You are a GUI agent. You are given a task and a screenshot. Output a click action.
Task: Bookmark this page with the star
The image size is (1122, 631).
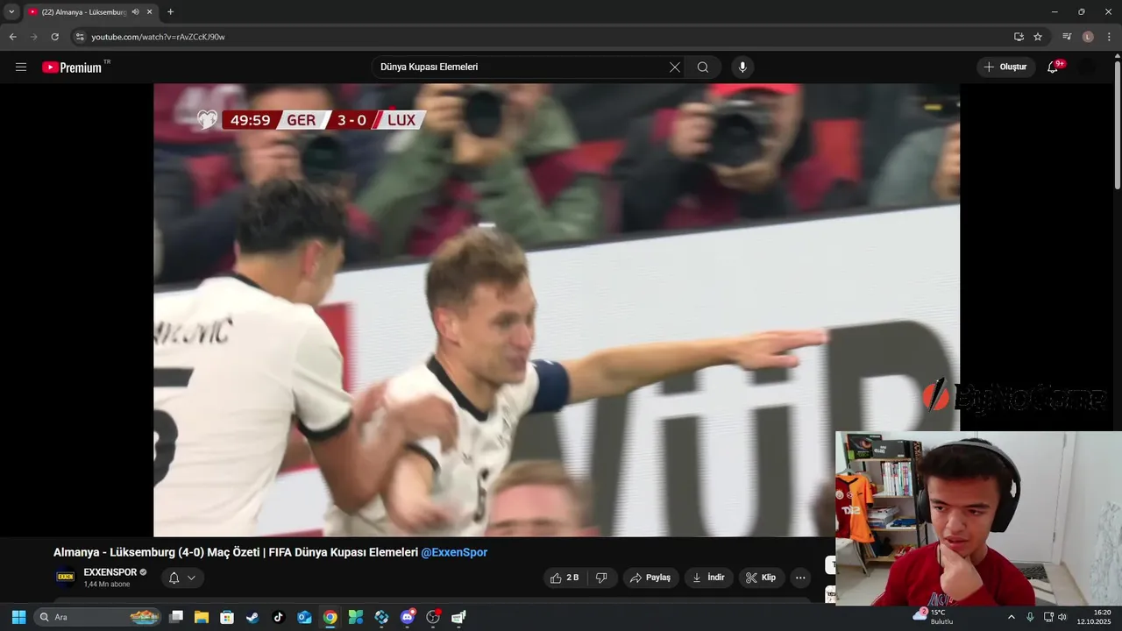1038,37
